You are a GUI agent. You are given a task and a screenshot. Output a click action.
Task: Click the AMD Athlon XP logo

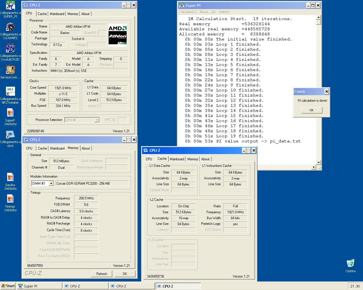(x=117, y=35)
